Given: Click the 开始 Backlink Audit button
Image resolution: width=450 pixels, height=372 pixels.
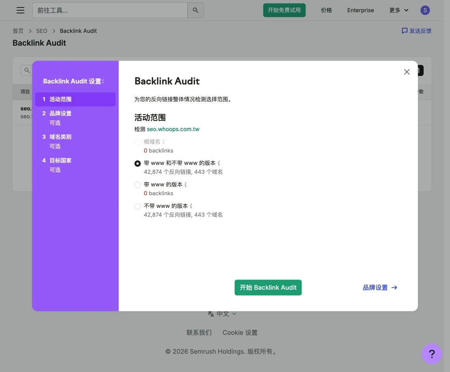Looking at the screenshot, I should coord(268,288).
